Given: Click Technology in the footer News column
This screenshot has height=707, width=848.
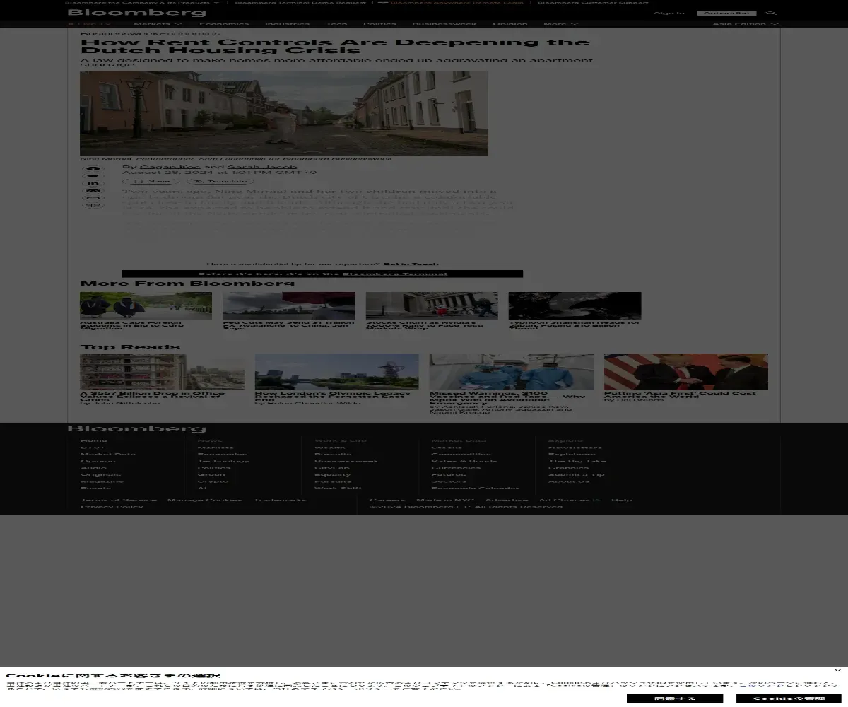Looking at the screenshot, I should pos(223,461).
